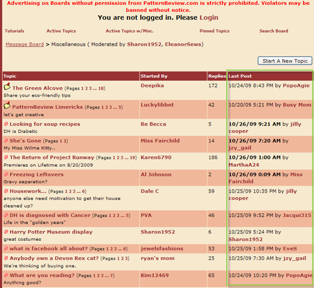Follow the Login link
The width and height of the screenshot is (314, 288).
tap(209, 18)
